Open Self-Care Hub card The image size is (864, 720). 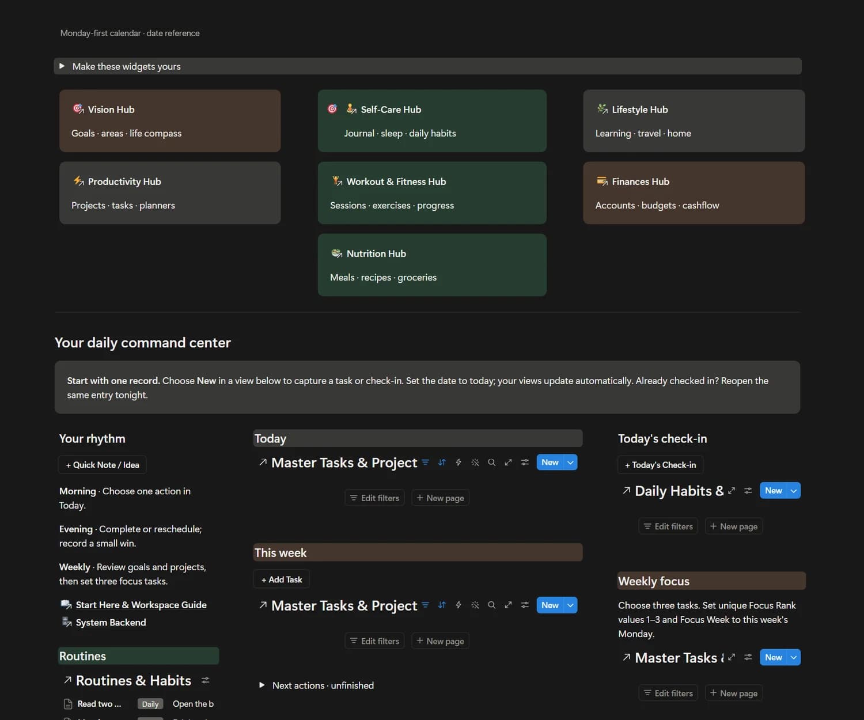(432, 120)
